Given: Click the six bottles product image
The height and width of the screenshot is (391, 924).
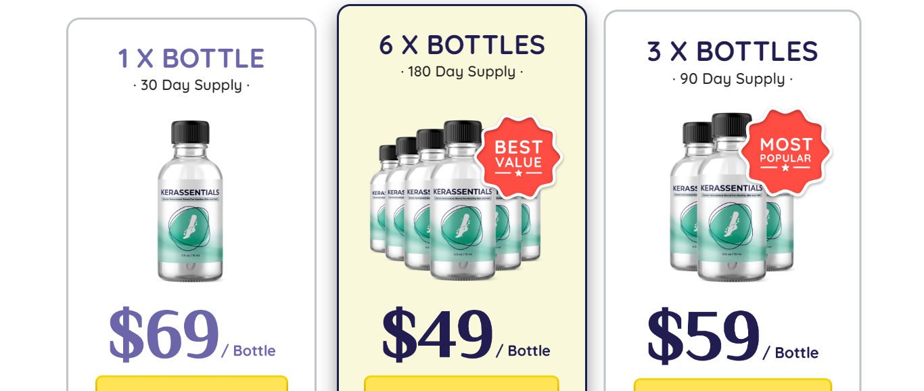Looking at the screenshot, I should (x=455, y=200).
